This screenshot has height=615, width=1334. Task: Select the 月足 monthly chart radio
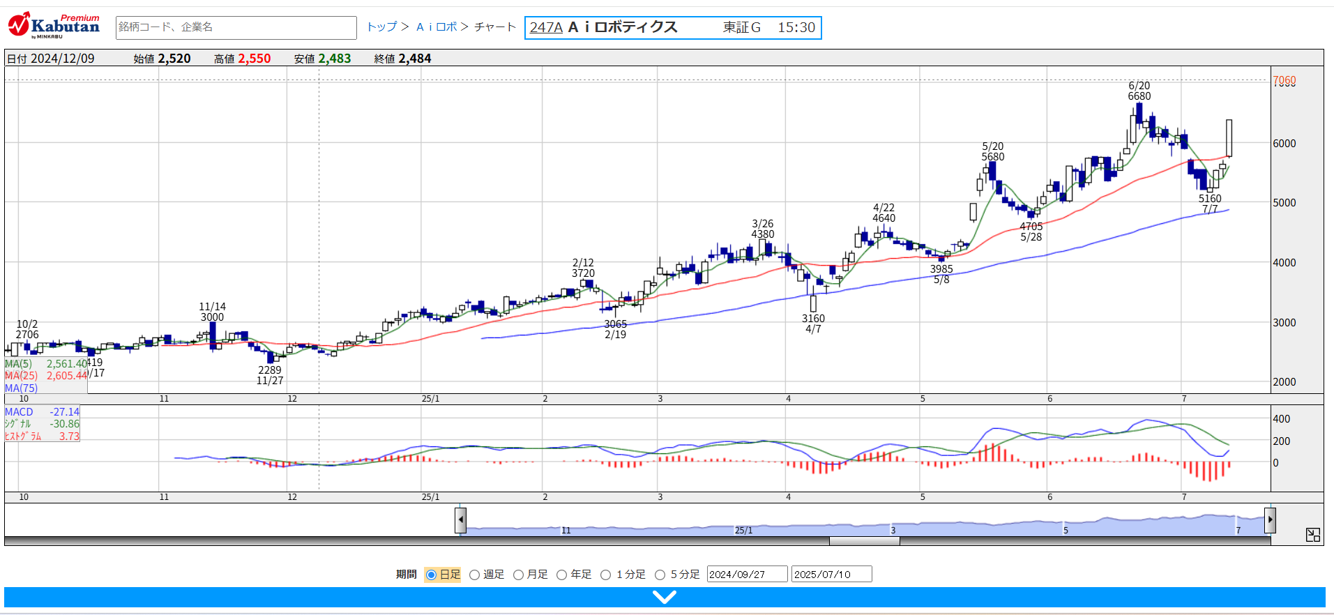518,575
